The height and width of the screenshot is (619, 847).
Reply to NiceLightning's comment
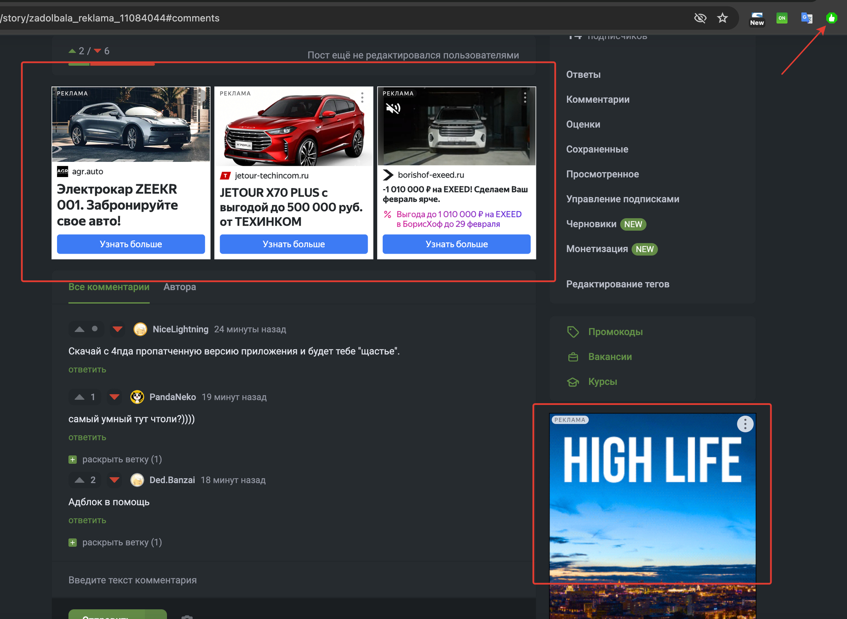point(87,369)
